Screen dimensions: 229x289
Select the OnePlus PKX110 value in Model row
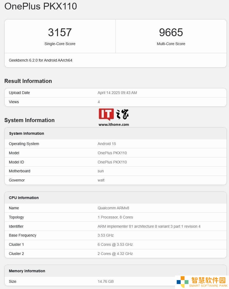(x=112, y=153)
